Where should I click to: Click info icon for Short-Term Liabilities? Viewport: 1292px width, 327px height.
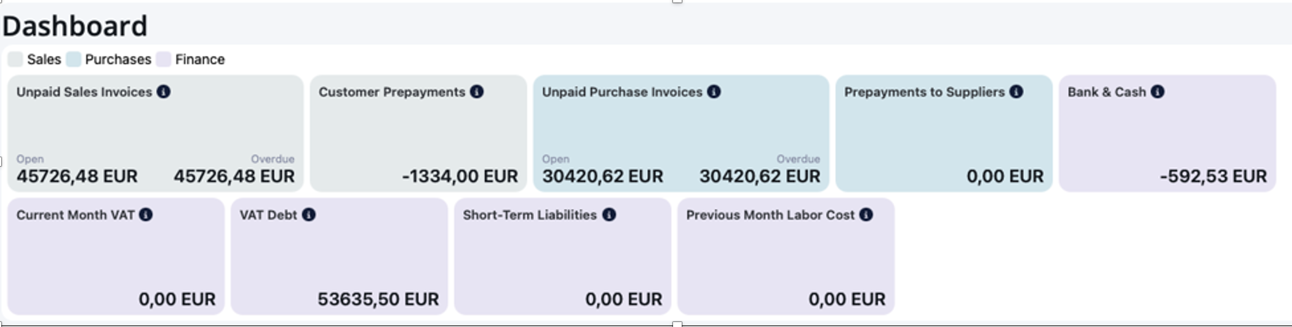(609, 215)
